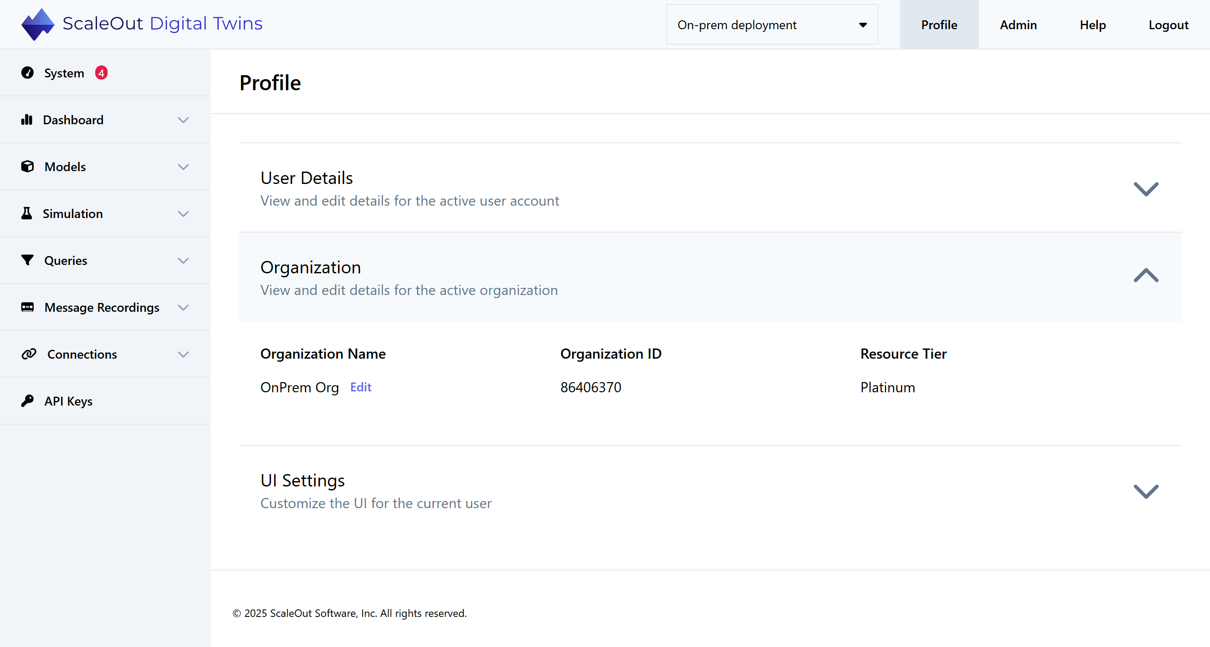Click the Message Recordings tape icon
Viewport: 1210px width, 647px height.
[27, 307]
